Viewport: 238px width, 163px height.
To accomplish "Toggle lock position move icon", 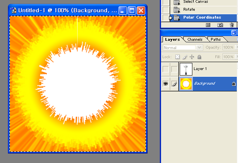I will (192, 57).
